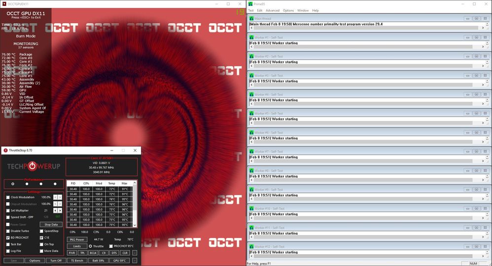Click Worker #3 window icon in Prime95
This screenshot has height=266, width=492.
click(251, 76)
